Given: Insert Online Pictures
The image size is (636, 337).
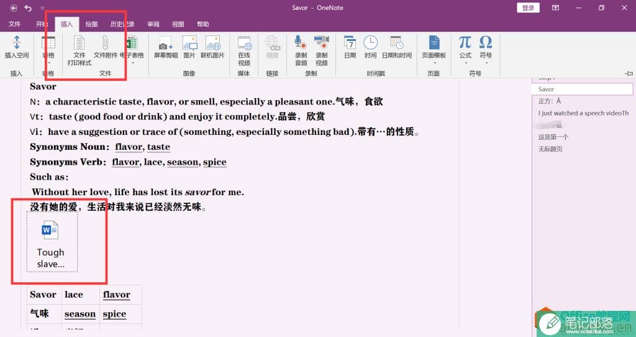Looking at the screenshot, I should (212, 43).
